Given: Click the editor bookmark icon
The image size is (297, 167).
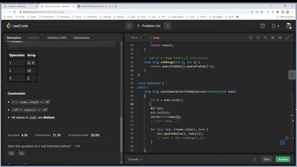Looking at the screenshot, I should click(251, 38).
